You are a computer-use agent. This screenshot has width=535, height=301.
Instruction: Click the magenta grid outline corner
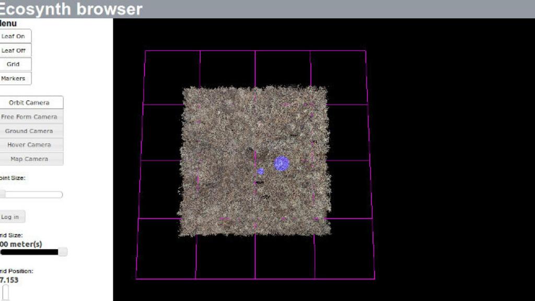[x=146, y=51]
